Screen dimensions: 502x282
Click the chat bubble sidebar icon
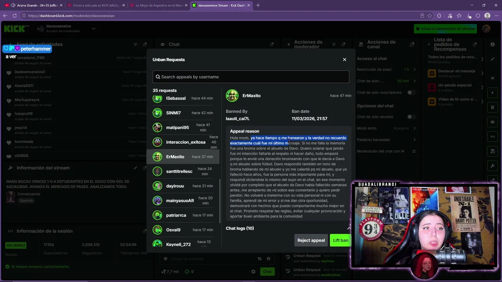493,122
